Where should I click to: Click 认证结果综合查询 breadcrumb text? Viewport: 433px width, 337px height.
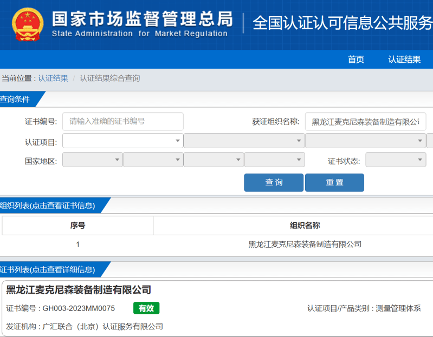click(x=110, y=78)
